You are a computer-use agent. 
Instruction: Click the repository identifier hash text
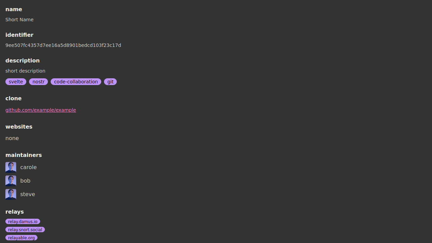coord(63,45)
